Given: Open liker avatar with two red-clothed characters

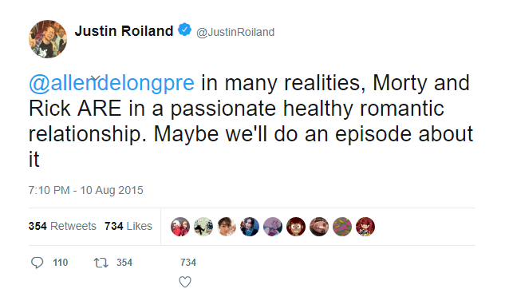Looking at the screenshot, I should pyautogui.click(x=180, y=227).
